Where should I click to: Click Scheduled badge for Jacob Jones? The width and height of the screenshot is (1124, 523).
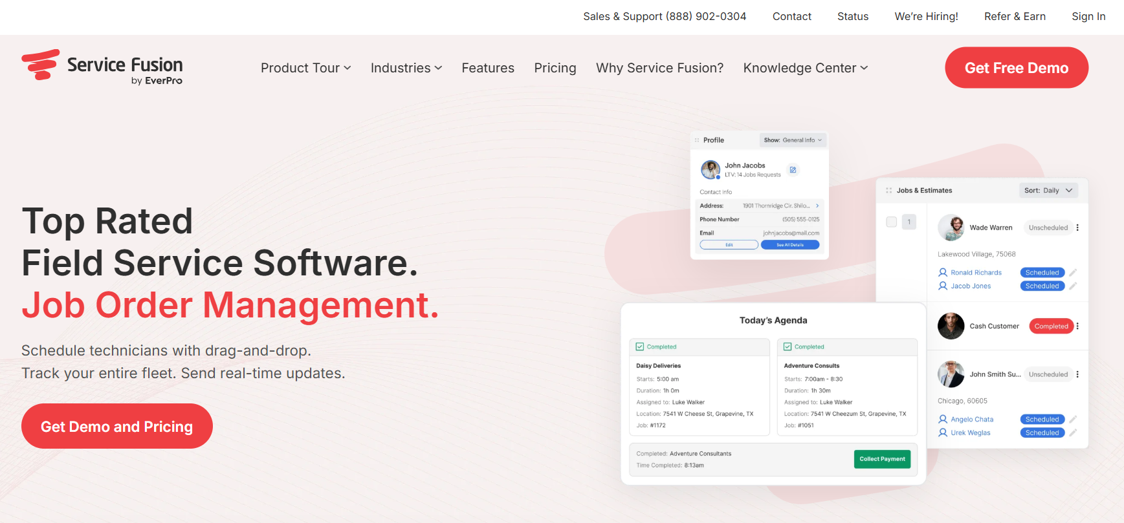[x=1042, y=286]
